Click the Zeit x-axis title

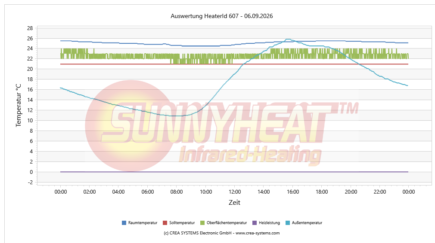point(234,203)
